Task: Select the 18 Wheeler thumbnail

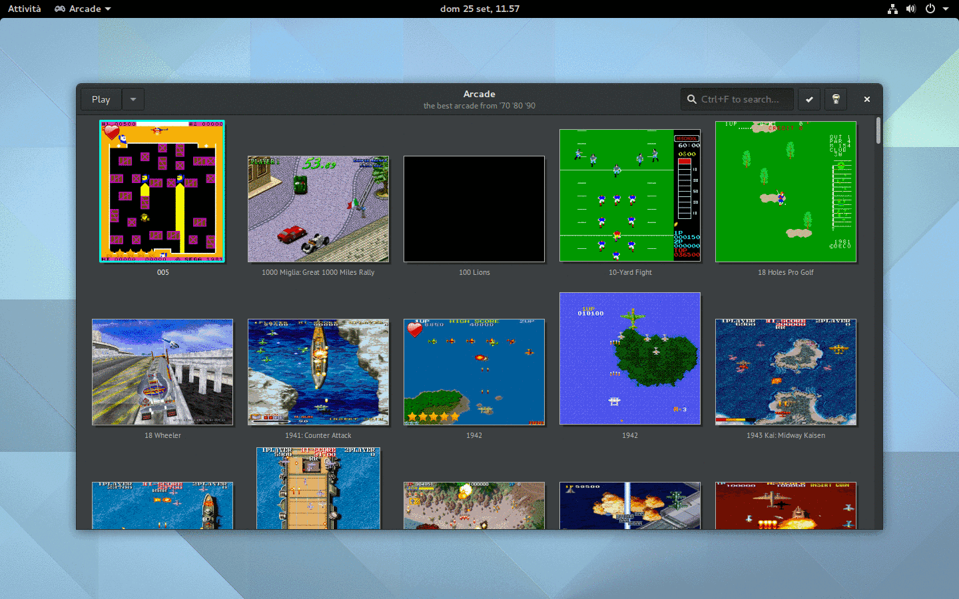Action: (162, 372)
